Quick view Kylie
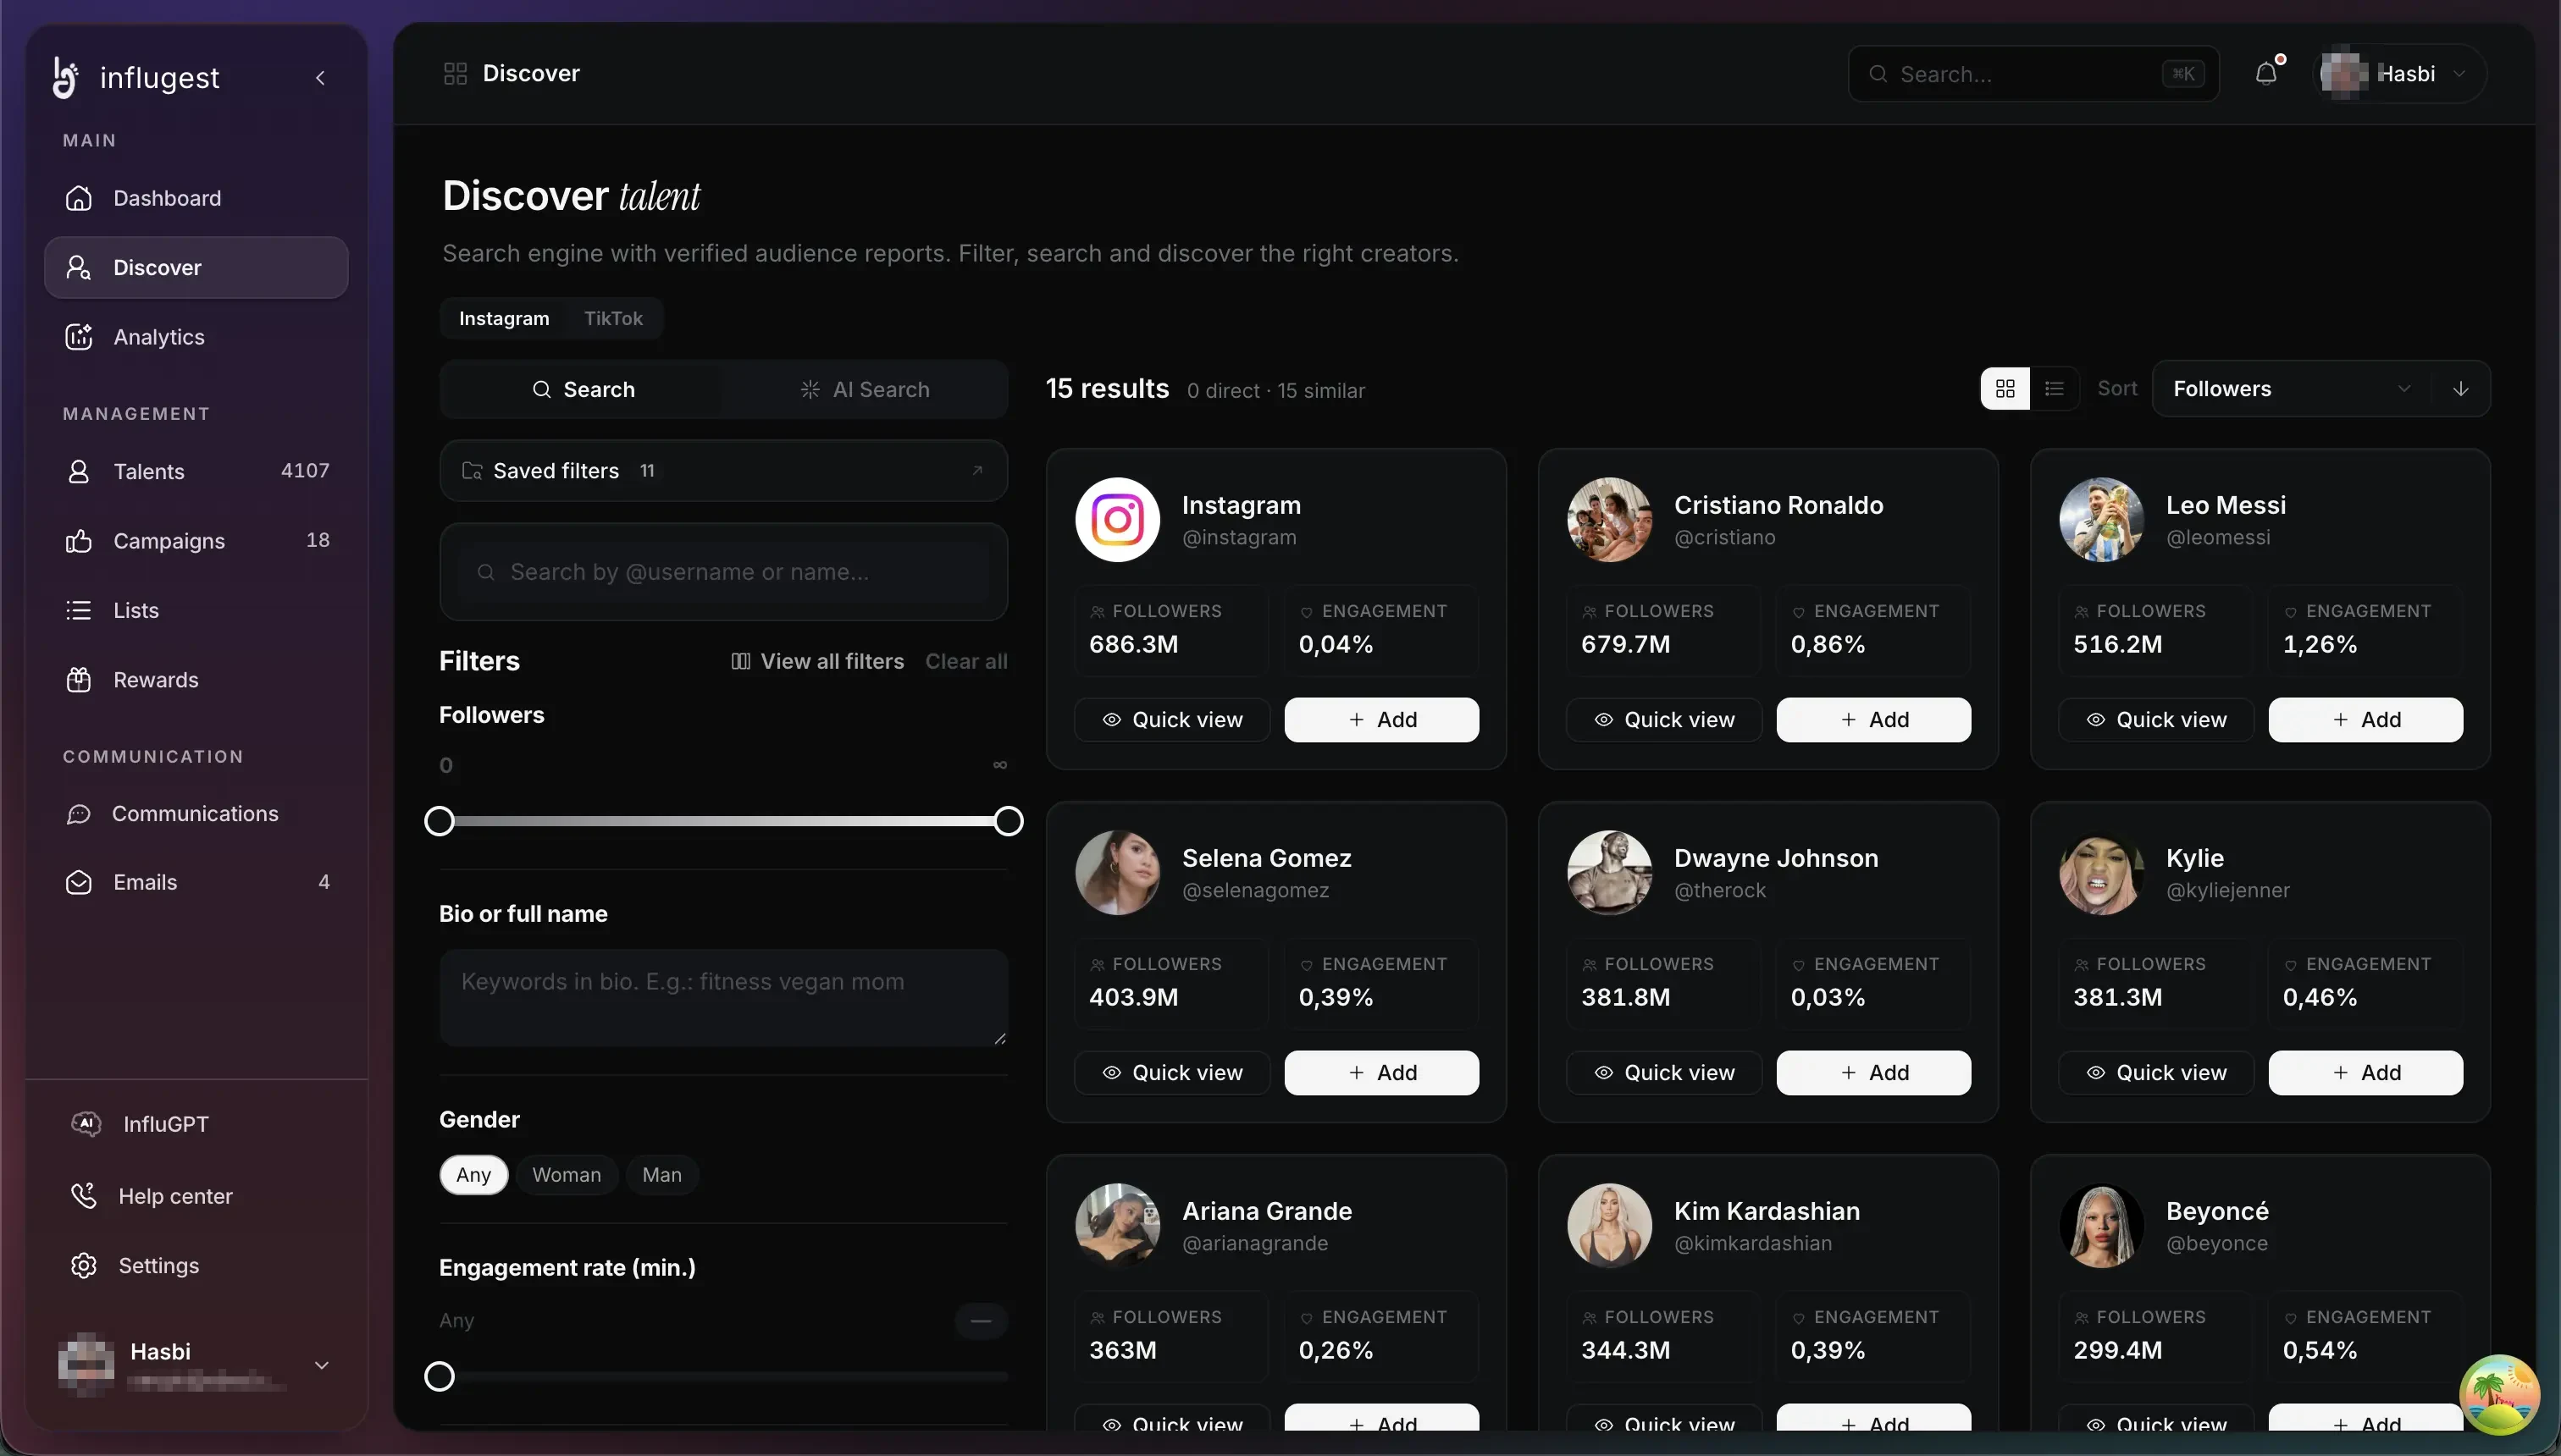Viewport: 2561px width, 1456px height. [x=2156, y=1073]
